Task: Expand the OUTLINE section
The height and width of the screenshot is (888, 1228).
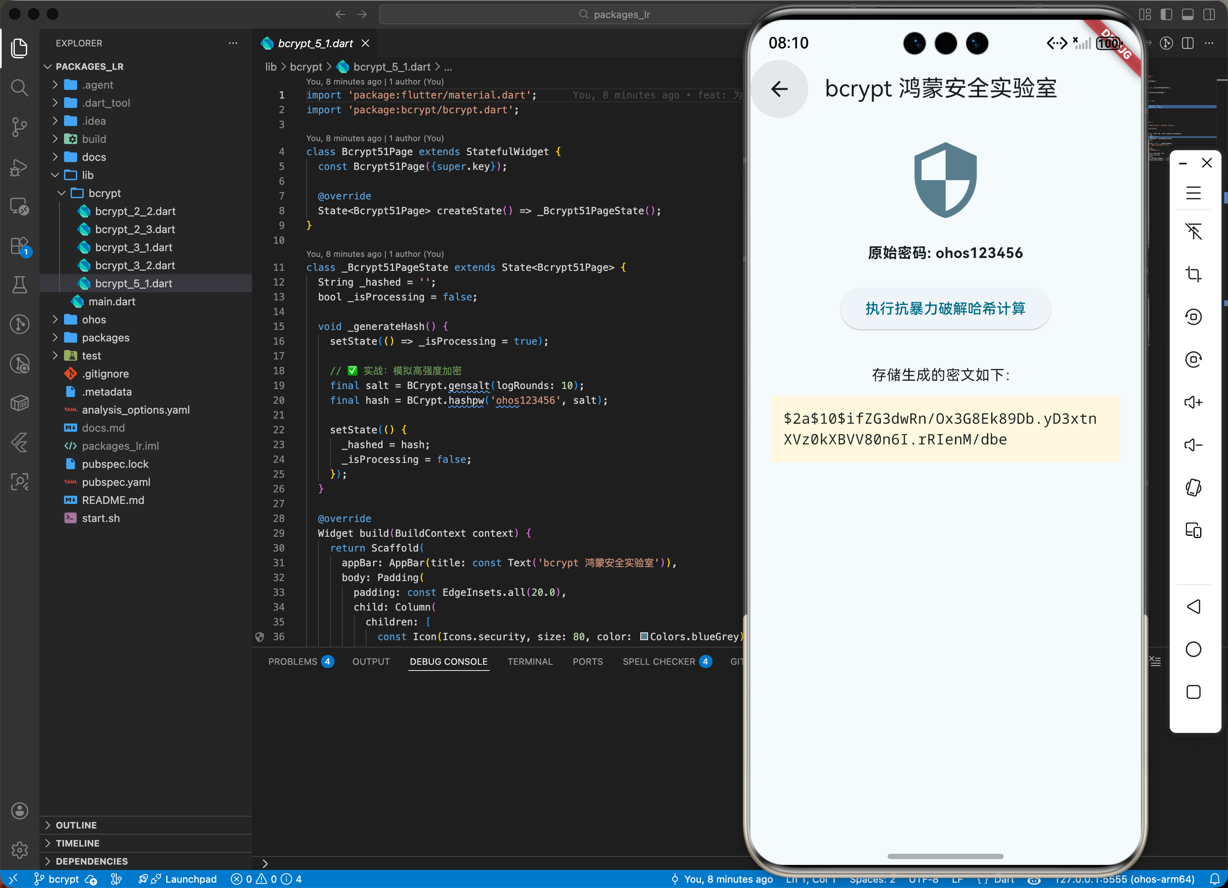Action: (x=76, y=825)
